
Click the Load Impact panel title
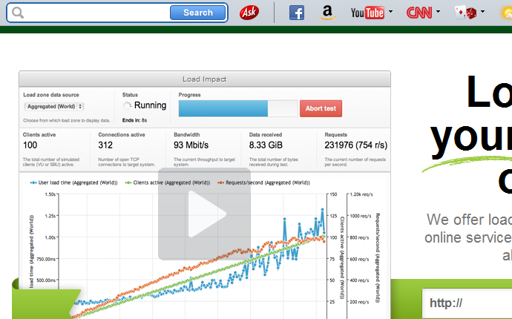pos(204,79)
